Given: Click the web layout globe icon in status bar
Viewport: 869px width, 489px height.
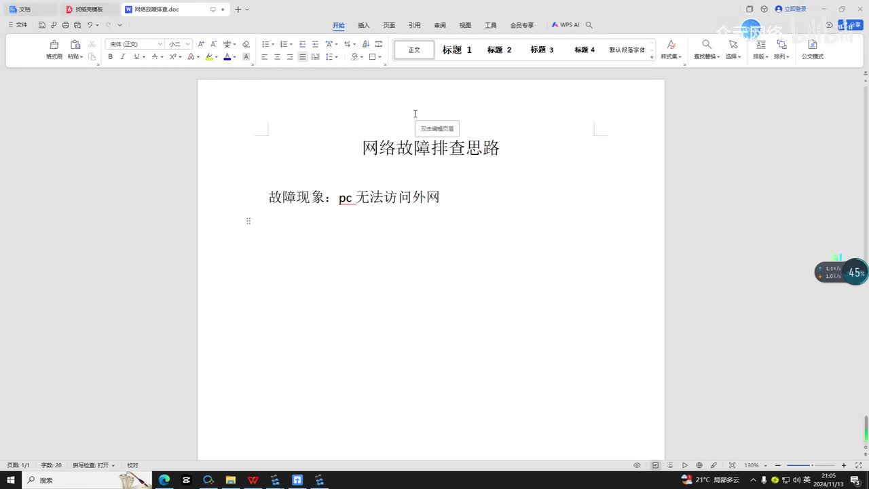Looking at the screenshot, I should tap(699, 465).
